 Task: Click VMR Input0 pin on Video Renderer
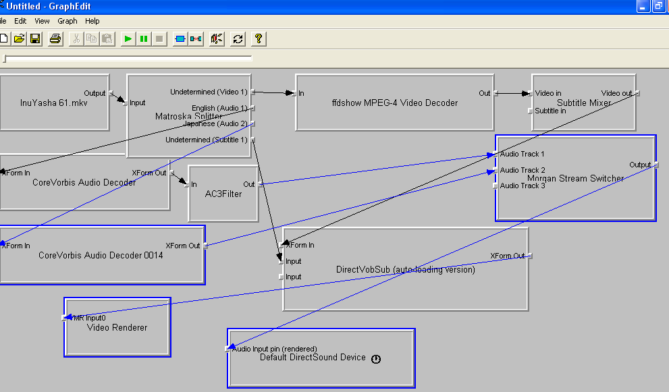coord(64,318)
